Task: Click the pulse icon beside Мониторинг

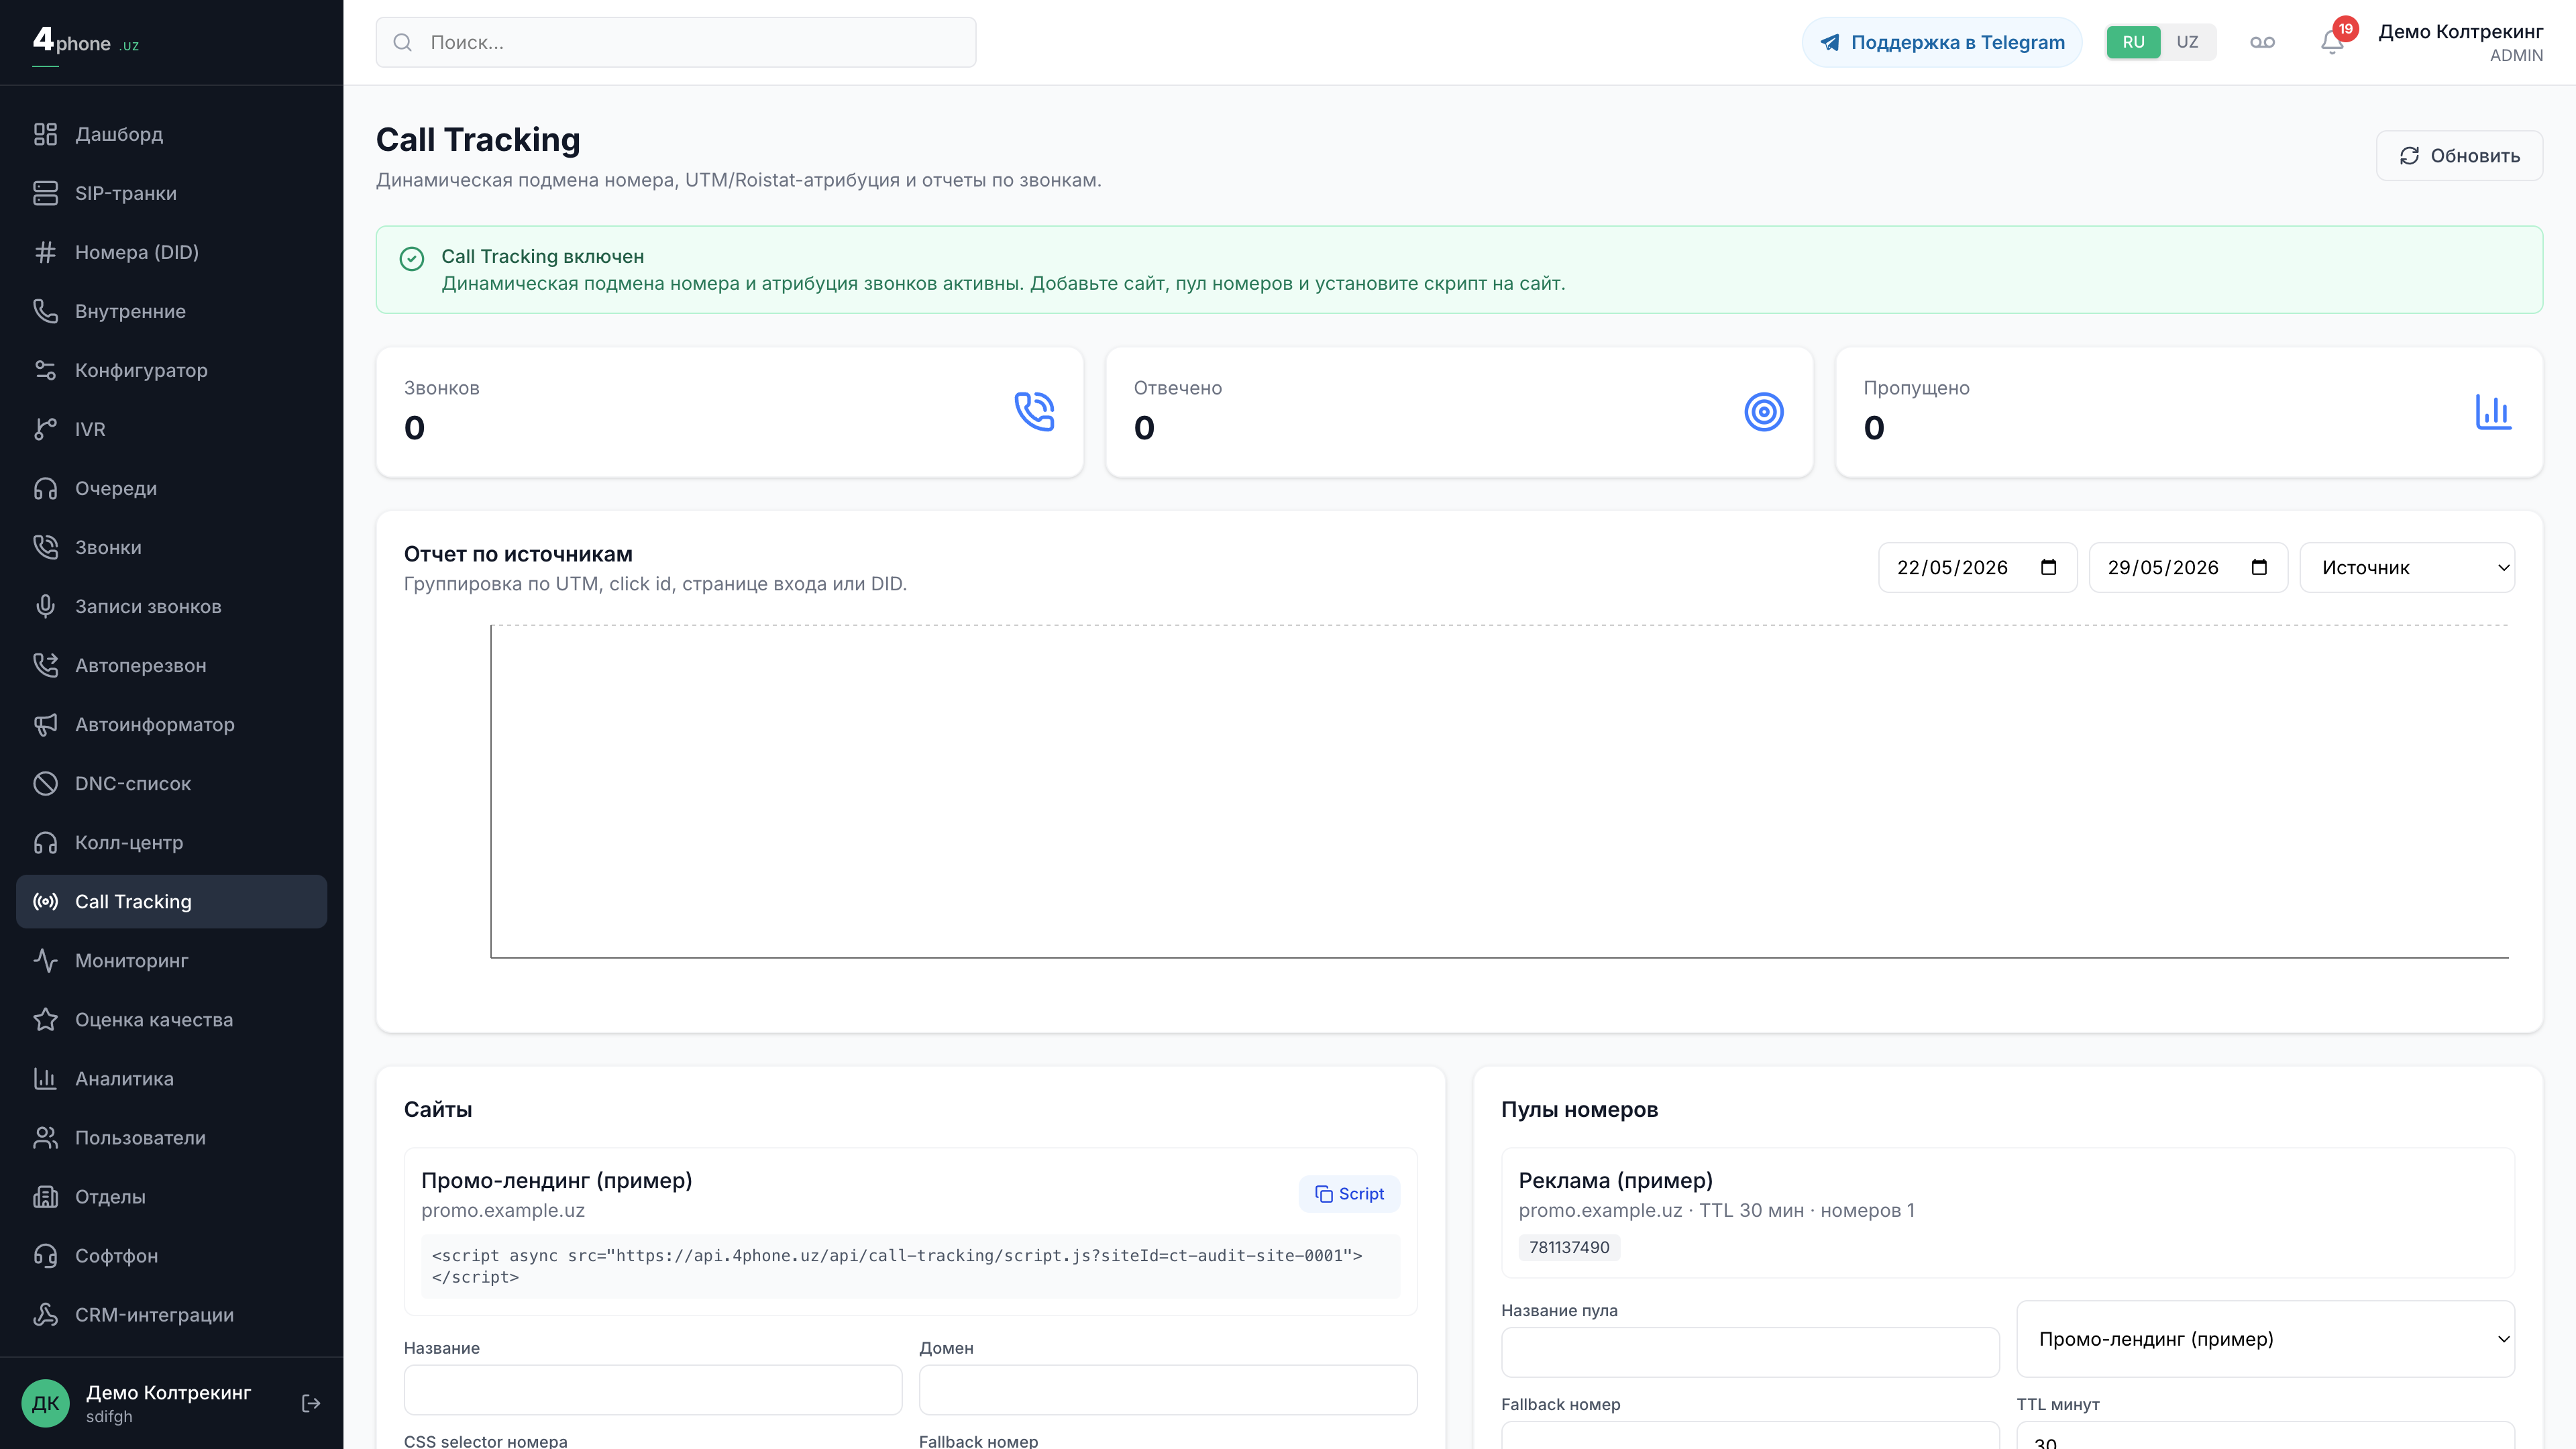Action: point(45,960)
